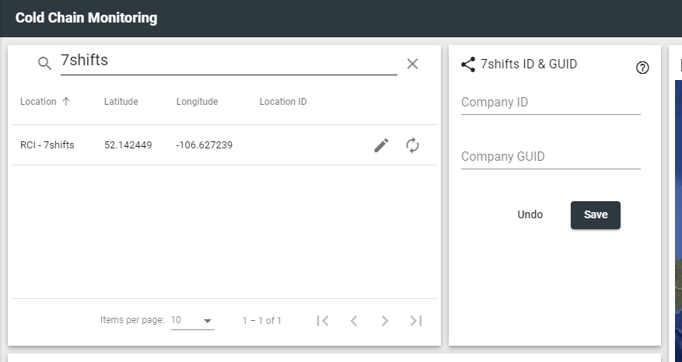Edit the RCI - 7shifts location
682x362 pixels.
[x=381, y=145]
